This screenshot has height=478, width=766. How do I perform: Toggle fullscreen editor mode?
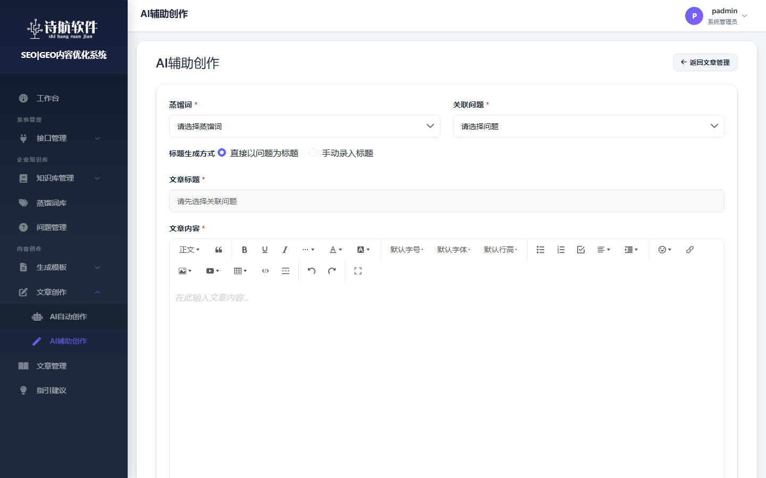click(358, 271)
